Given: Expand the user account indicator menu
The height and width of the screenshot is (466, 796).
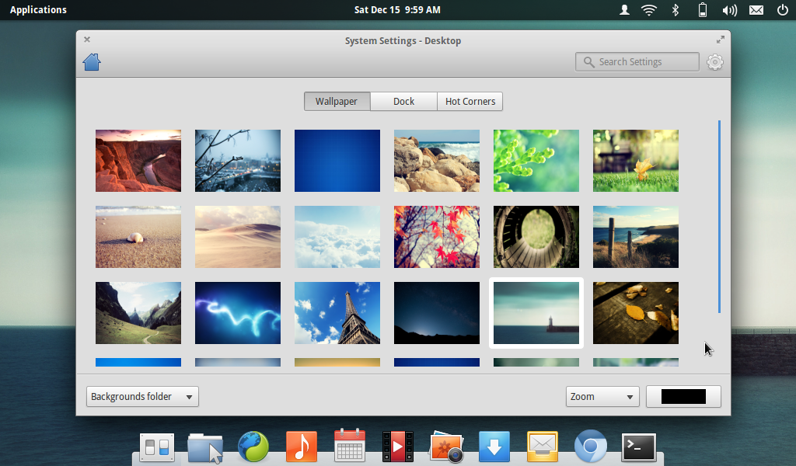Looking at the screenshot, I should 623,10.
